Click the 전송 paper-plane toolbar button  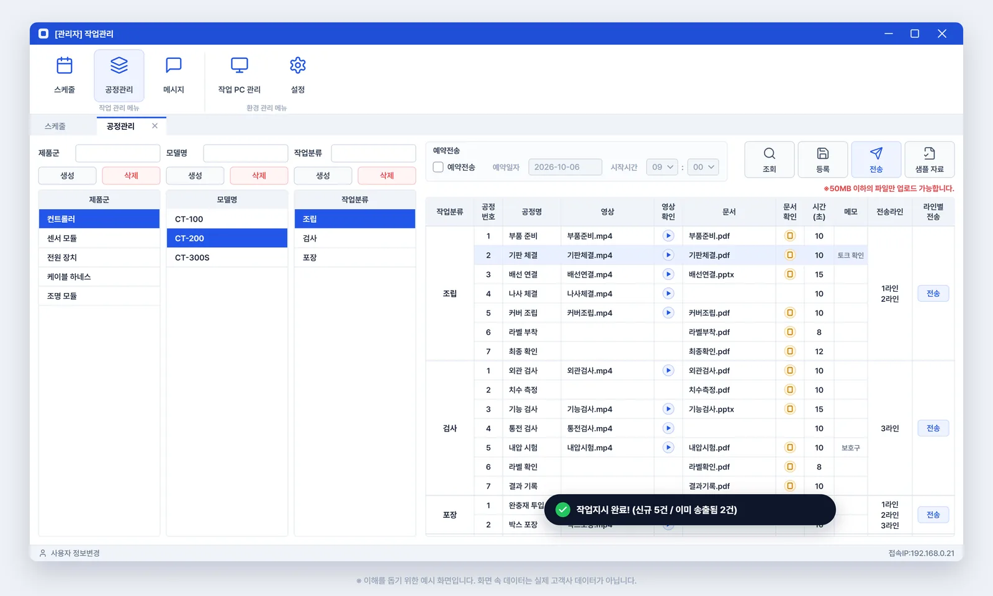(x=876, y=160)
